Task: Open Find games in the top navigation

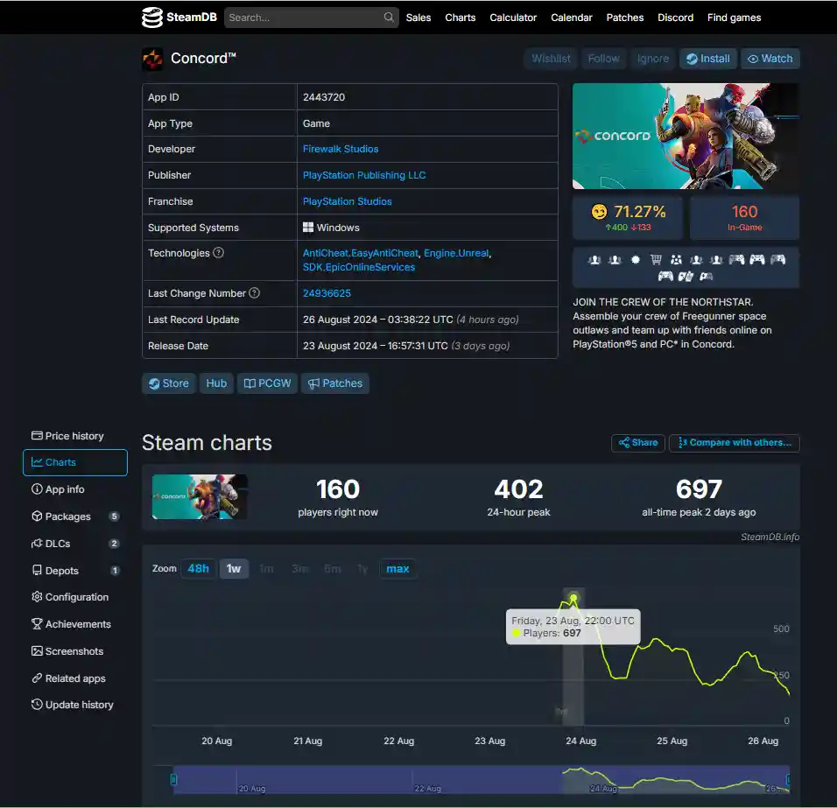Action: [x=734, y=18]
